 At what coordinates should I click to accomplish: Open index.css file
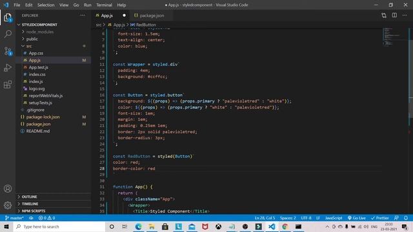coord(37,75)
